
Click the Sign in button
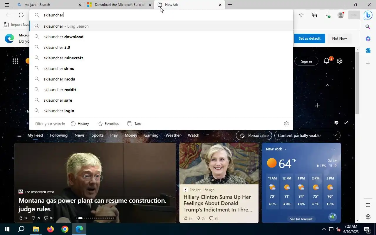tap(306, 61)
